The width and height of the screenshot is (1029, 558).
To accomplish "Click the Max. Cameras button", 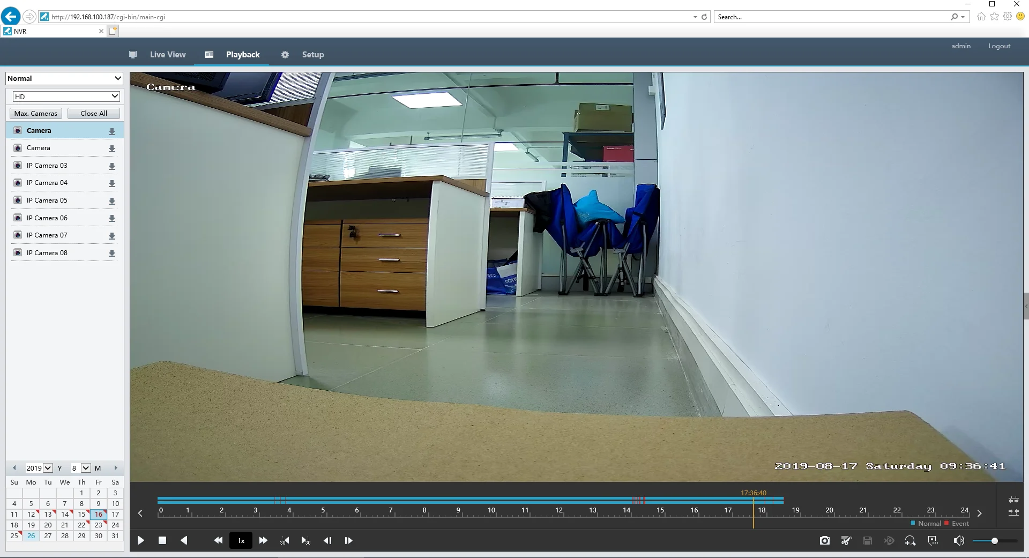I will [x=36, y=113].
